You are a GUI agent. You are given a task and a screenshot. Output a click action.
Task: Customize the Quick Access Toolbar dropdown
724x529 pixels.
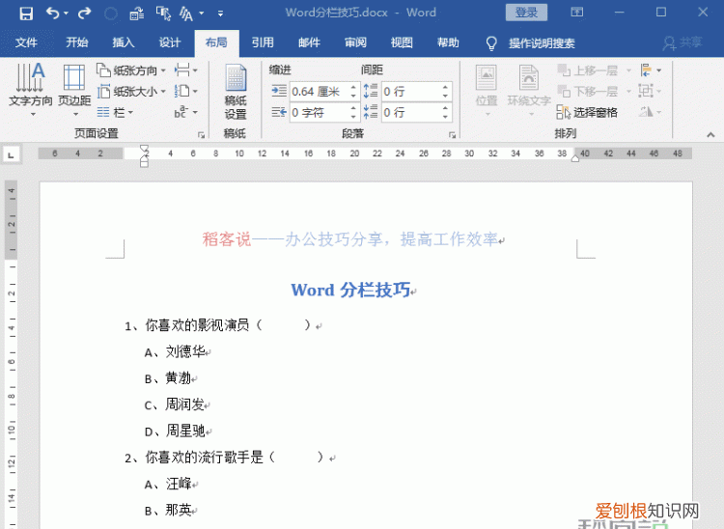pyautogui.click(x=220, y=14)
